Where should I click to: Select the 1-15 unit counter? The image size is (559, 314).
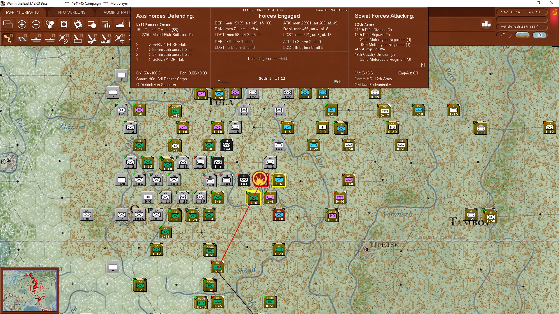(x=454, y=110)
